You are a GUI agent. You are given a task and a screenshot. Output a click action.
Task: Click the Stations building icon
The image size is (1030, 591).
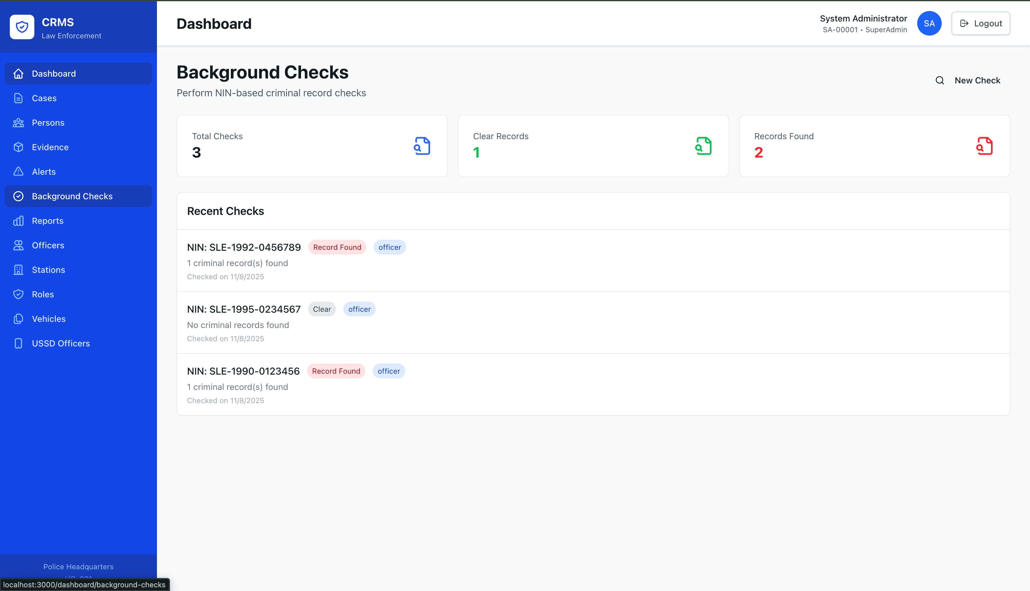tap(18, 270)
